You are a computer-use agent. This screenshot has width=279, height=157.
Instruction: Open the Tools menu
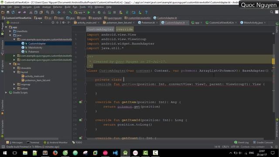point(82,7)
